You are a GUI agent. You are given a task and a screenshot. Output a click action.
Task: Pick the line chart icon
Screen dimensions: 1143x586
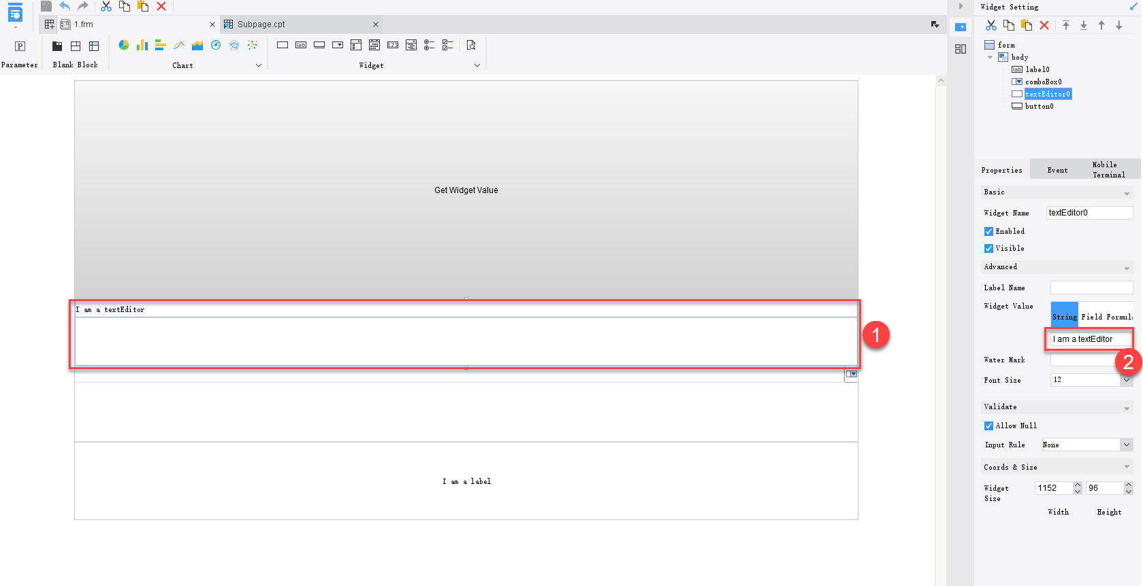(179, 45)
